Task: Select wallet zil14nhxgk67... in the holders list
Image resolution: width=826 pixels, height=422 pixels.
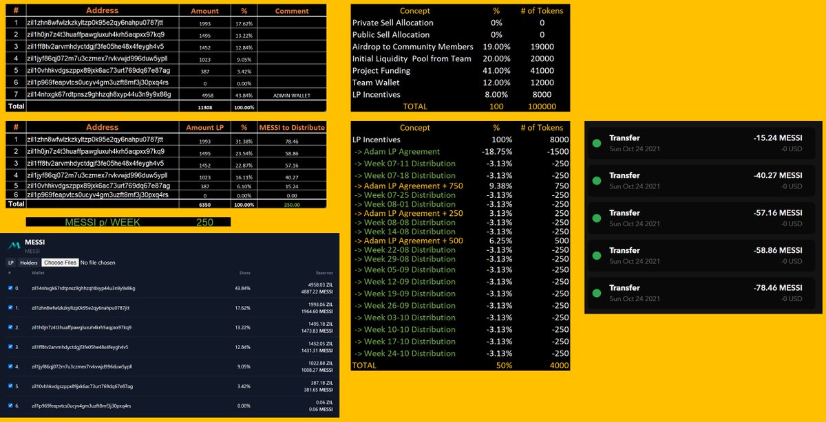Action: [x=83, y=288]
